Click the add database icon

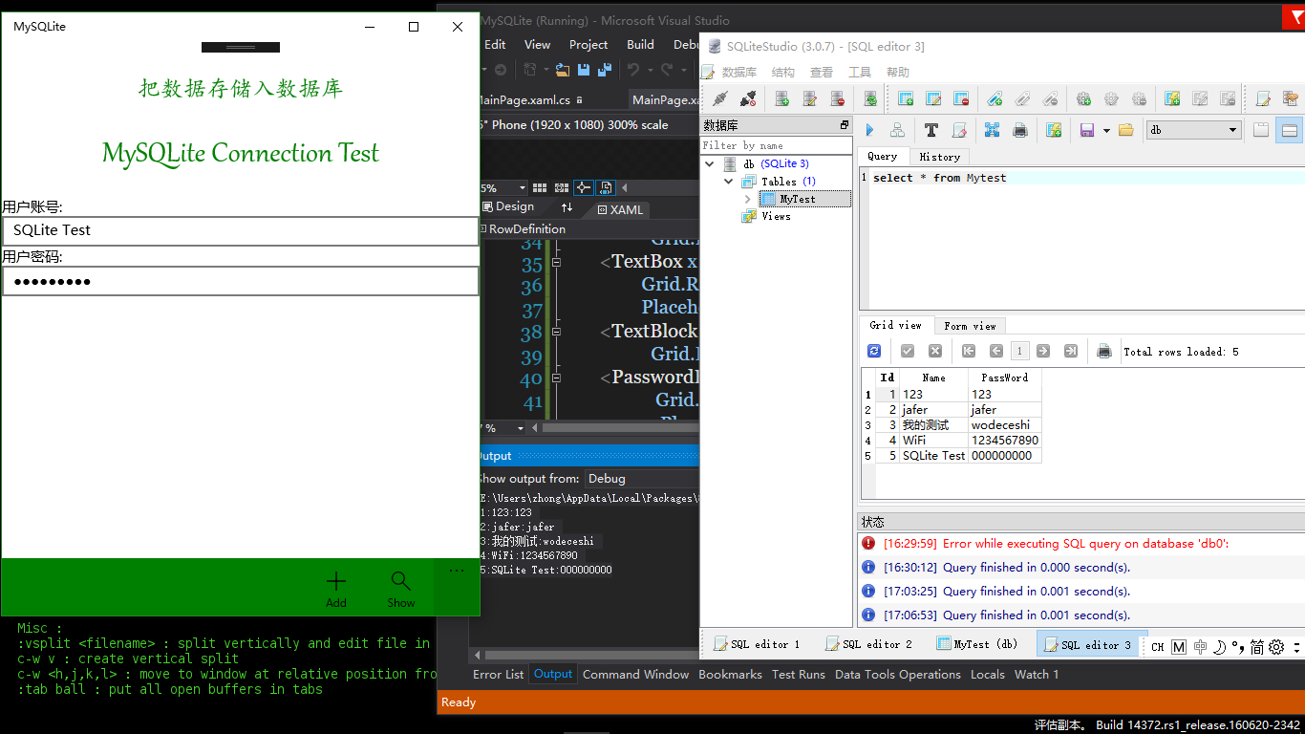[781, 98]
